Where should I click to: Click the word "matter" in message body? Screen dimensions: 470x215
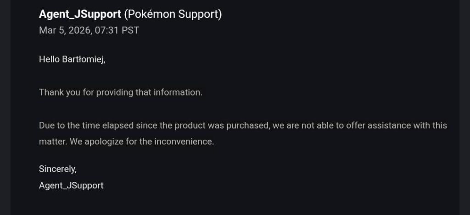pos(52,141)
